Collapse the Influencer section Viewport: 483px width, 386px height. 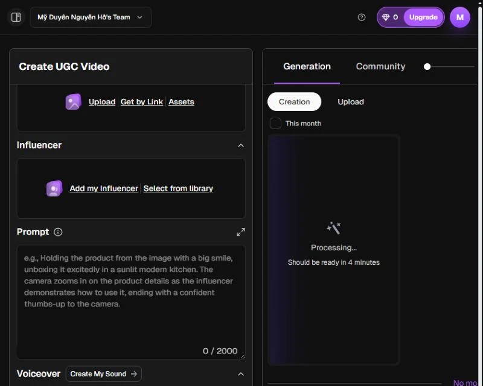[241, 145]
